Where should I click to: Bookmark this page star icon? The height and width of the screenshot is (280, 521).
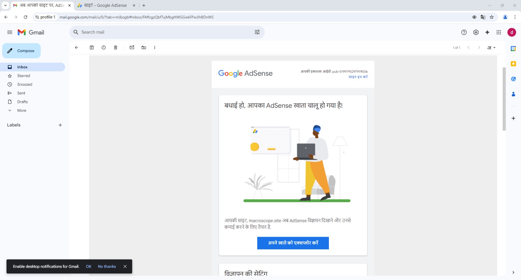492,17
